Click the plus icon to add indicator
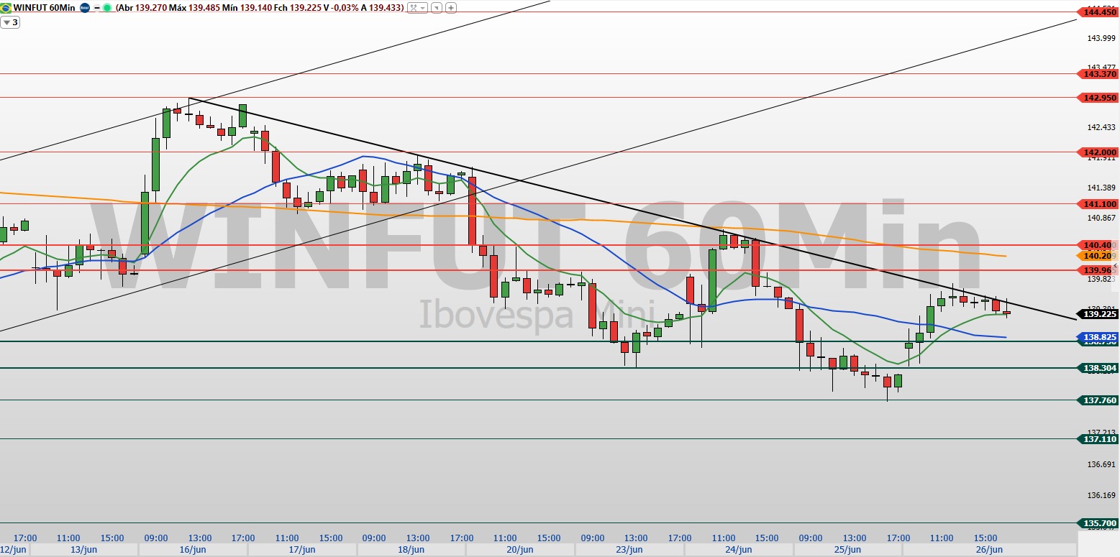 coord(450,8)
